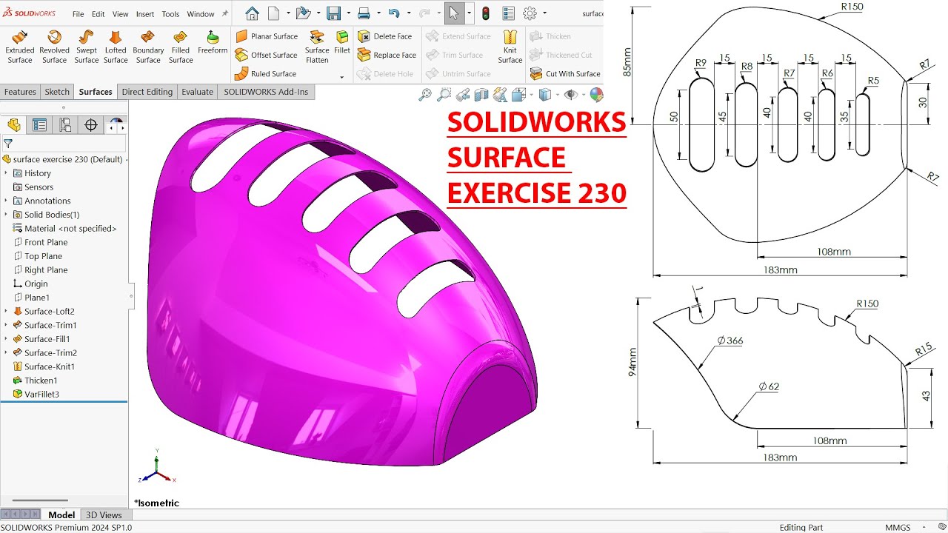948x533 pixels.
Task: Save the document with floppy icon
Action: (x=333, y=13)
